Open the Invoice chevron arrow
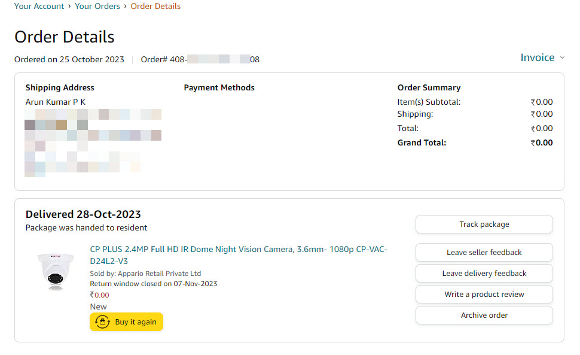The image size is (580, 355). [562, 57]
